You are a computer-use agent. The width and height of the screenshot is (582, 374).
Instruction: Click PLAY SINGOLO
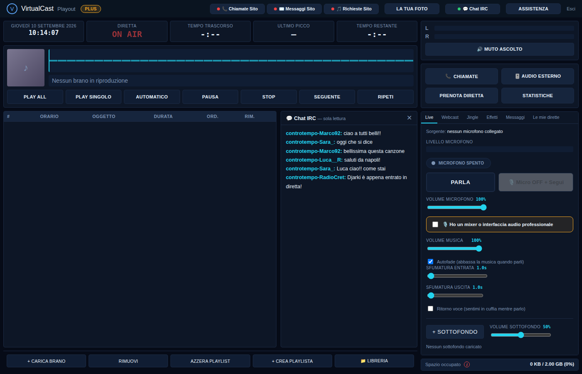94,97
